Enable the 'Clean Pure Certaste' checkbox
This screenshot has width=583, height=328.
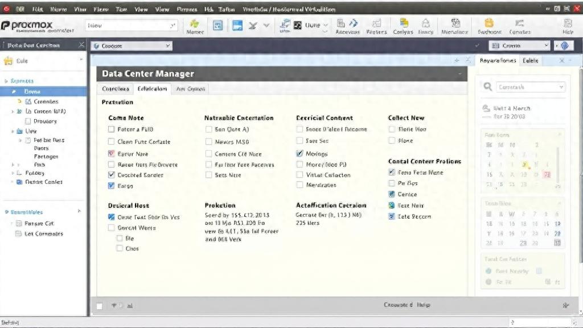(112, 142)
